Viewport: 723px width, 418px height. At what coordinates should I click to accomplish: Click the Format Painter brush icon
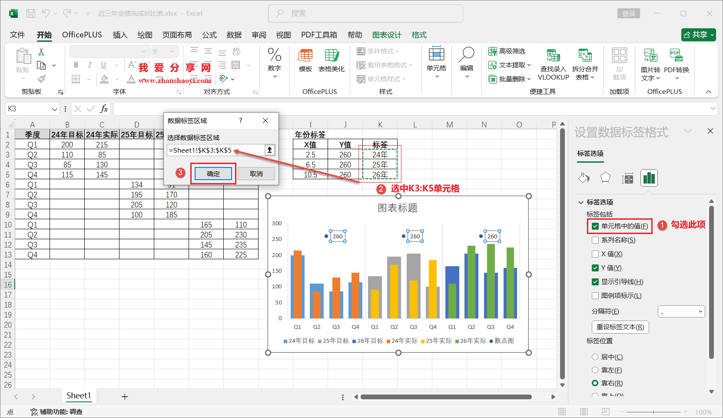pos(41,79)
